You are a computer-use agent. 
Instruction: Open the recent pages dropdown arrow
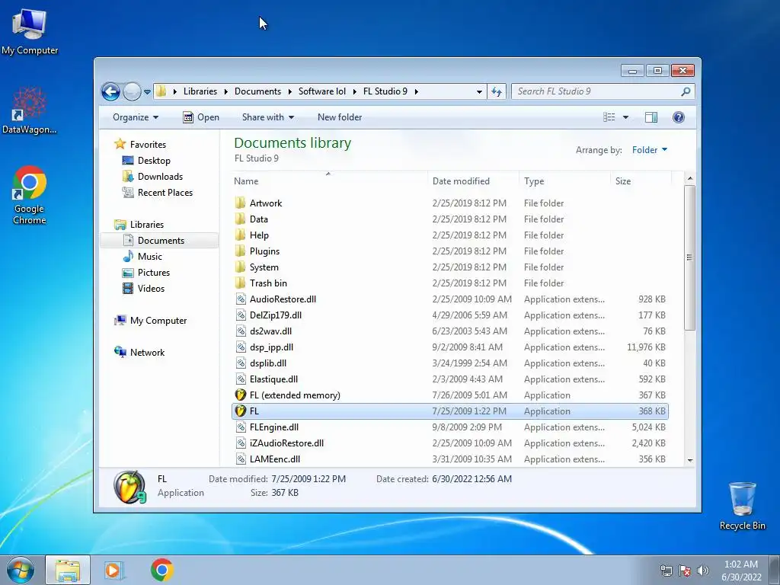(x=147, y=92)
